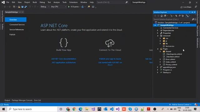Click the browser refresh icon in the toolbar

tap(82, 7)
